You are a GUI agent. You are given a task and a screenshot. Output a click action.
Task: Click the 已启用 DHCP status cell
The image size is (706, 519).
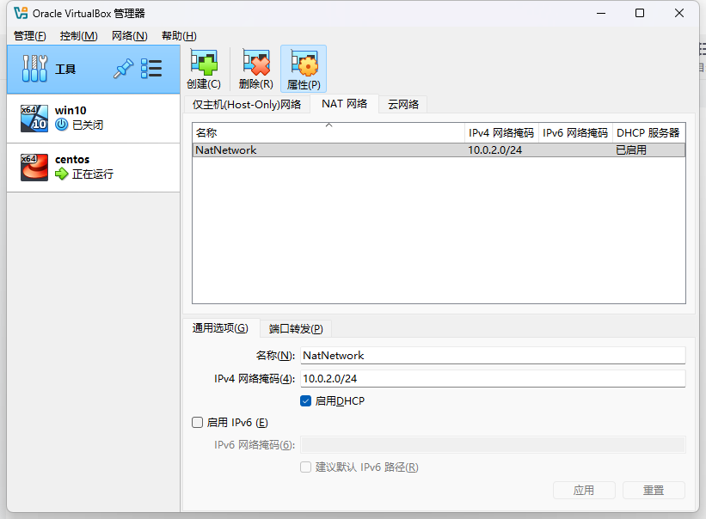[631, 150]
